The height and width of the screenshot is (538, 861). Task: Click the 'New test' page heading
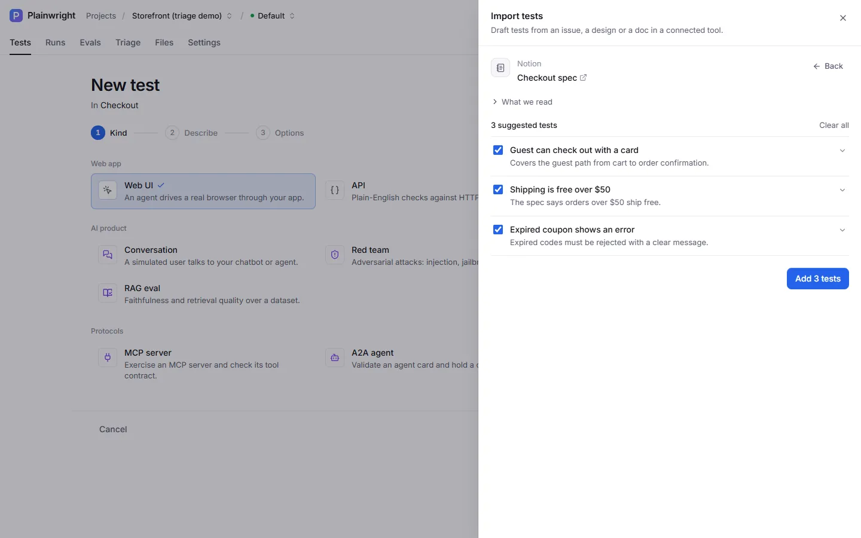126,85
